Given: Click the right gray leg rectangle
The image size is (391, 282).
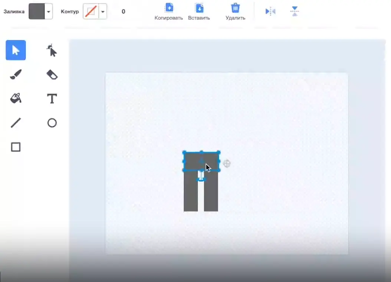Looking at the screenshot, I should click(211, 191).
